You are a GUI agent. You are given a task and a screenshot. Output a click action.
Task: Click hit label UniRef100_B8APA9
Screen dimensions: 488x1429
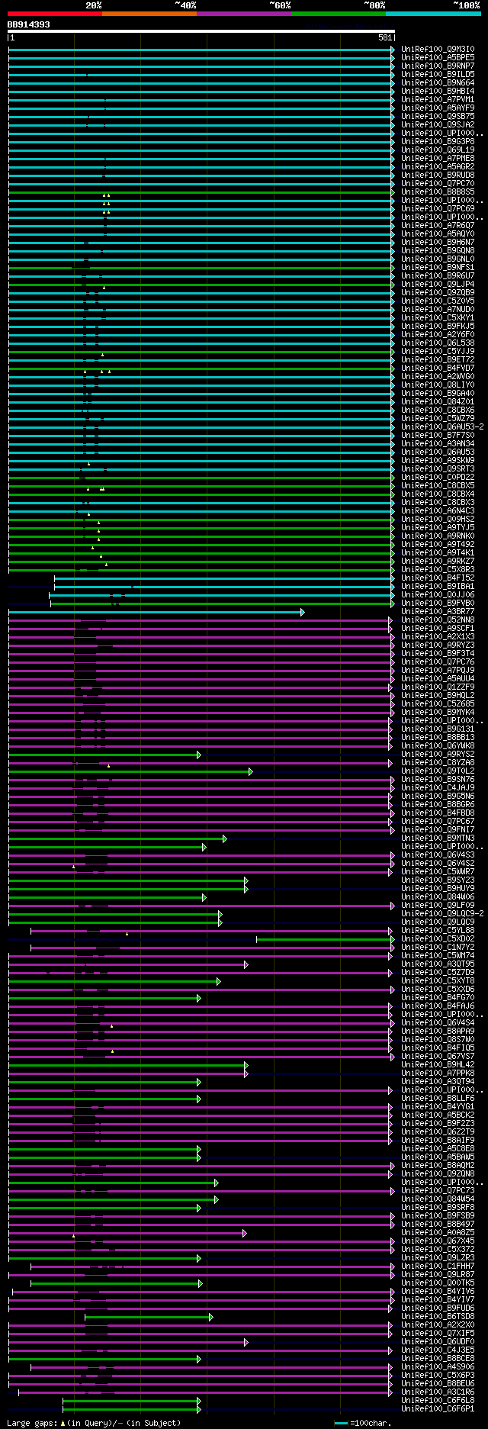(x=438, y=1032)
